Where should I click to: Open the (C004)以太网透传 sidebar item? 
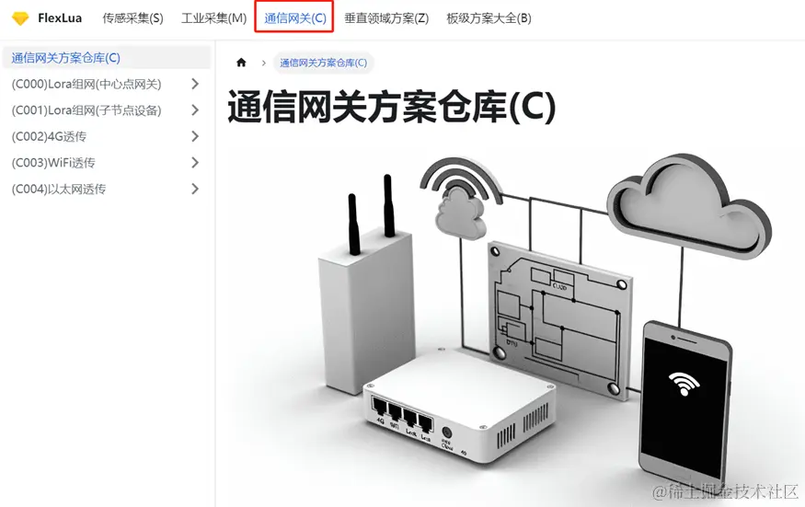point(59,189)
